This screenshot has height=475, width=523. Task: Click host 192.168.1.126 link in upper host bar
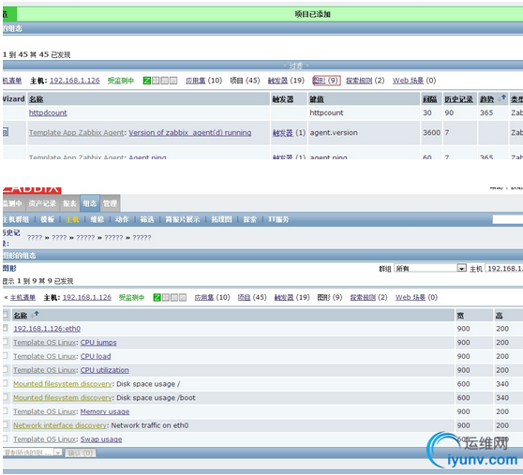coord(75,81)
